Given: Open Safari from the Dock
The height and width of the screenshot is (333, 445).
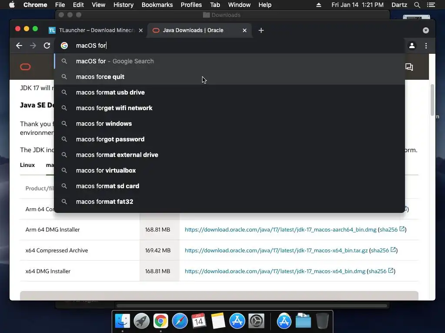Looking at the screenshot, I should [179, 321].
